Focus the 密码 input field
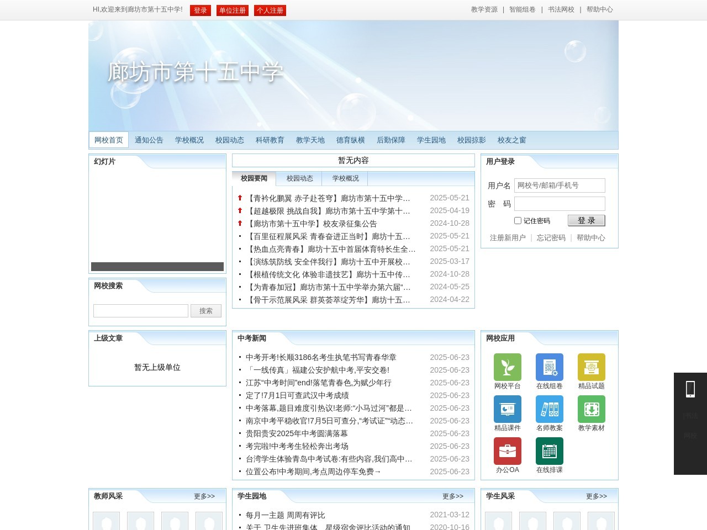Screen dimensions: 707x530 560,204
